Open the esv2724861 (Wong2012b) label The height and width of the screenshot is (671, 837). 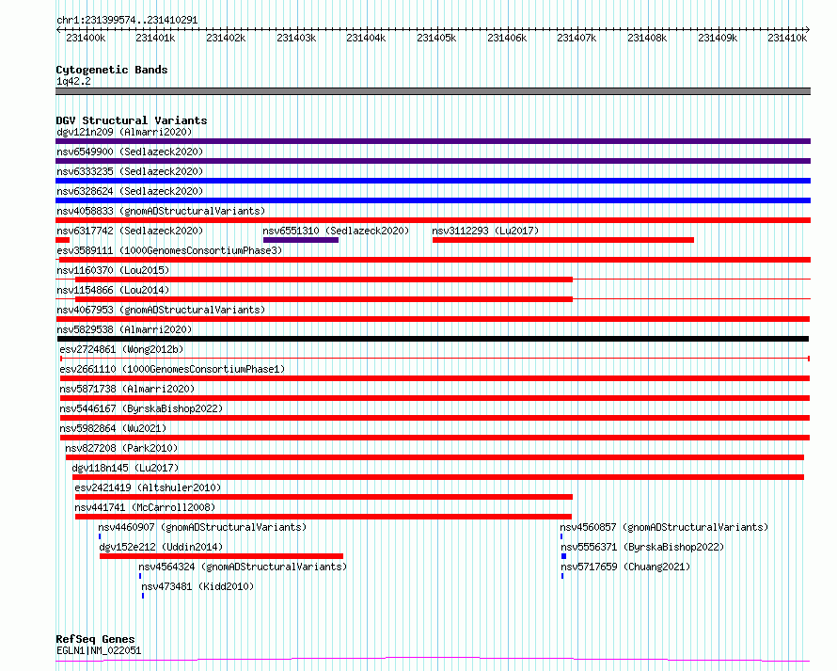(121, 349)
